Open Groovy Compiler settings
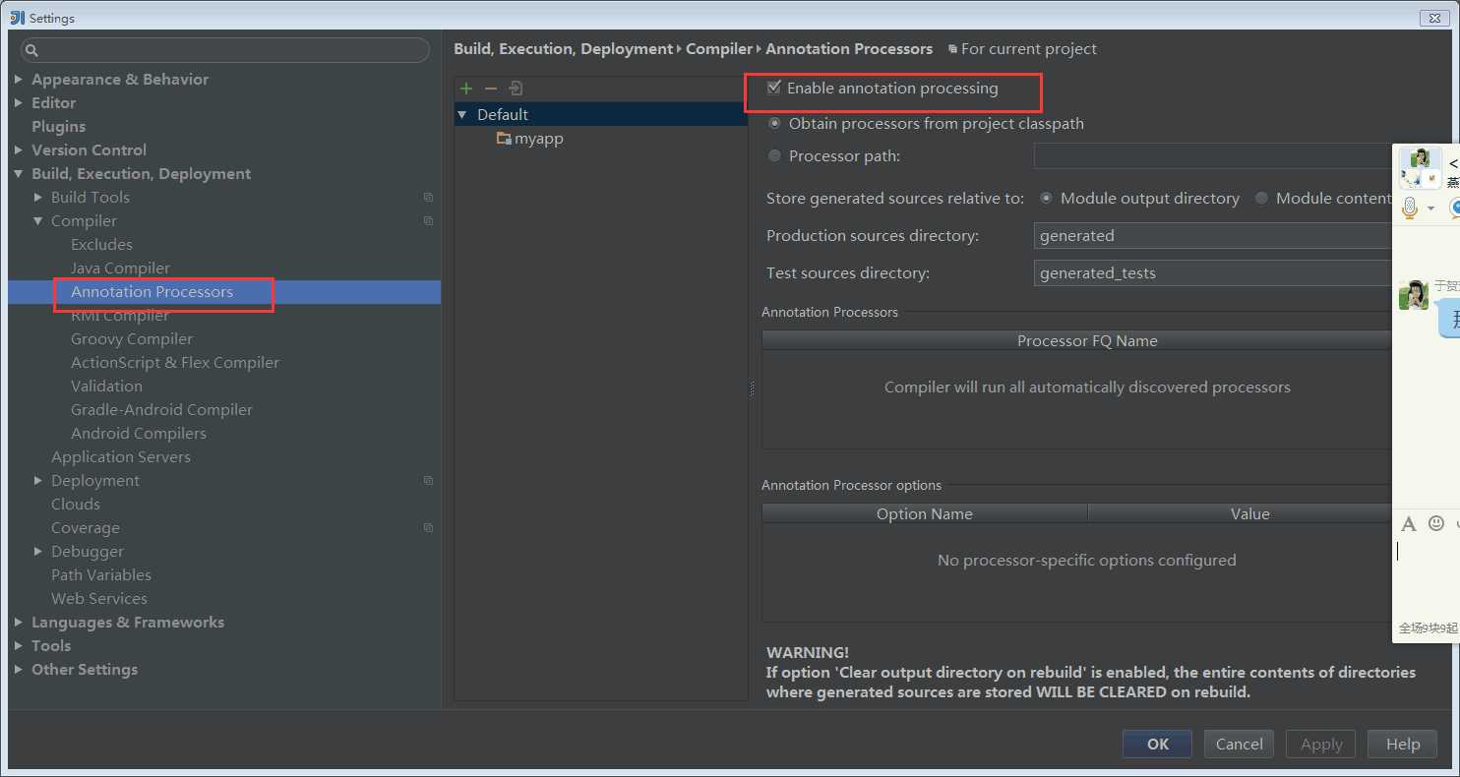 [x=132, y=339]
